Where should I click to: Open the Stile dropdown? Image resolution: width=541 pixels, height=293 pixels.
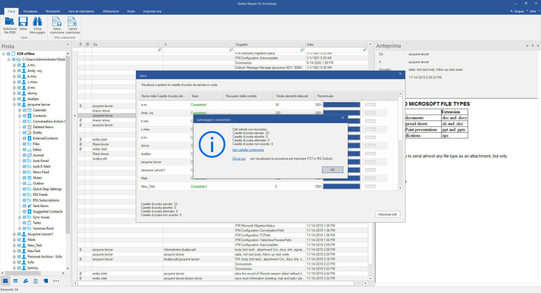point(535,11)
